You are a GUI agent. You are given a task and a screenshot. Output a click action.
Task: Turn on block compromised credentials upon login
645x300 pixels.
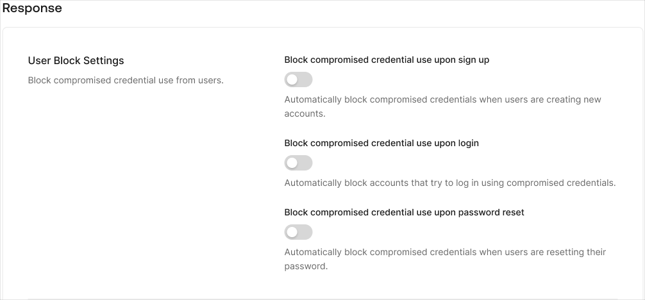click(x=298, y=163)
